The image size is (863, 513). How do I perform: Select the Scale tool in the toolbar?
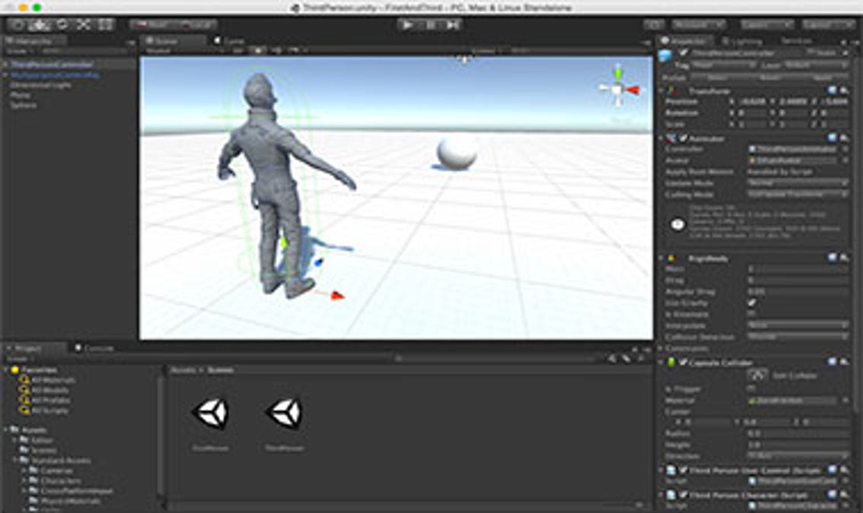click(82, 24)
